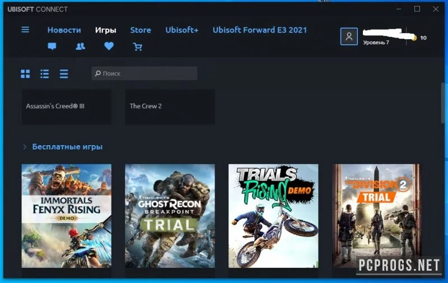The width and height of the screenshot is (448, 283).
Task: Open the shopping cart icon
Action: 137,47
